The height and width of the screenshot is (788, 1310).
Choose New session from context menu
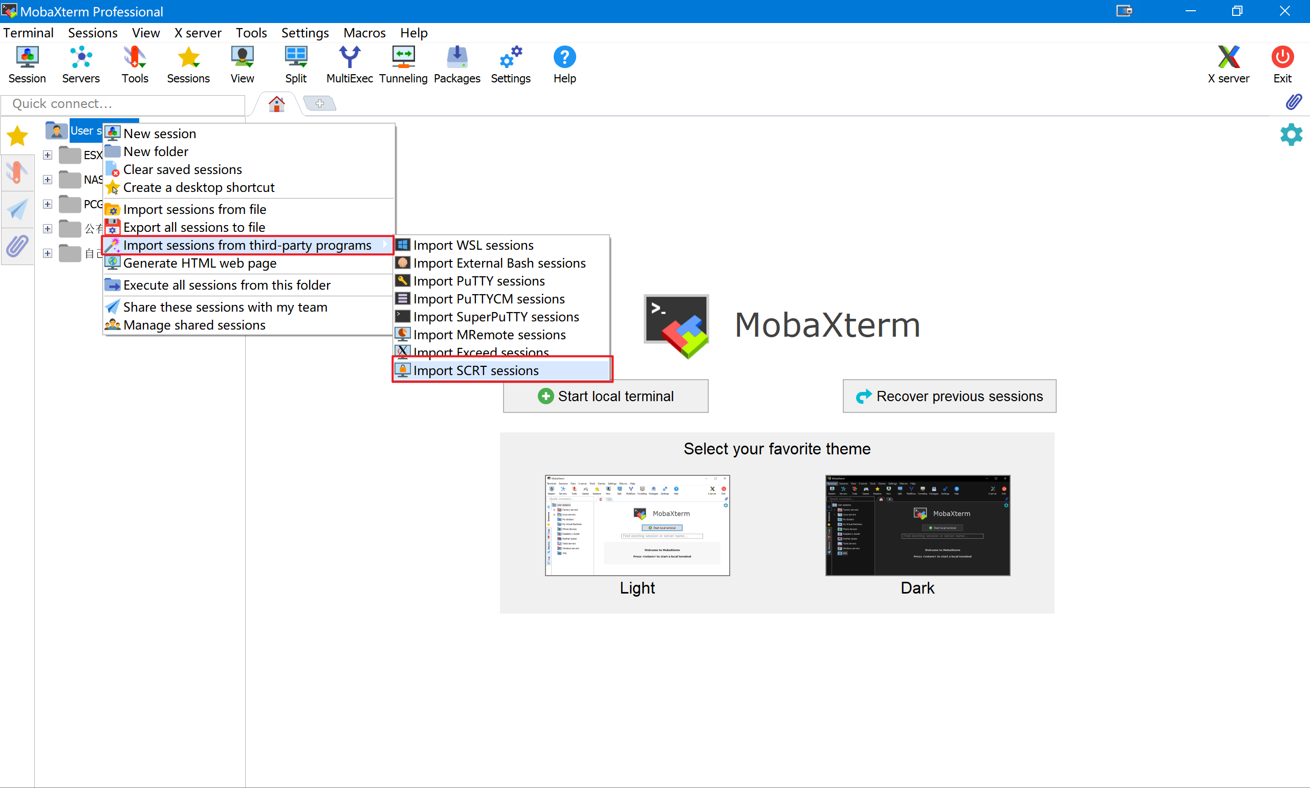click(249, 133)
